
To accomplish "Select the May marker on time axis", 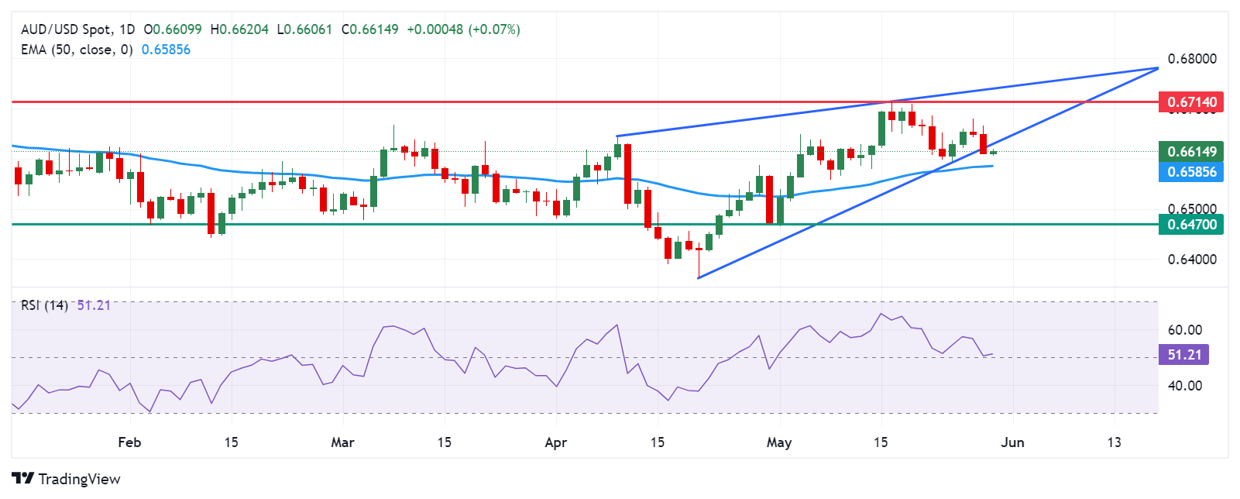I will (x=779, y=442).
